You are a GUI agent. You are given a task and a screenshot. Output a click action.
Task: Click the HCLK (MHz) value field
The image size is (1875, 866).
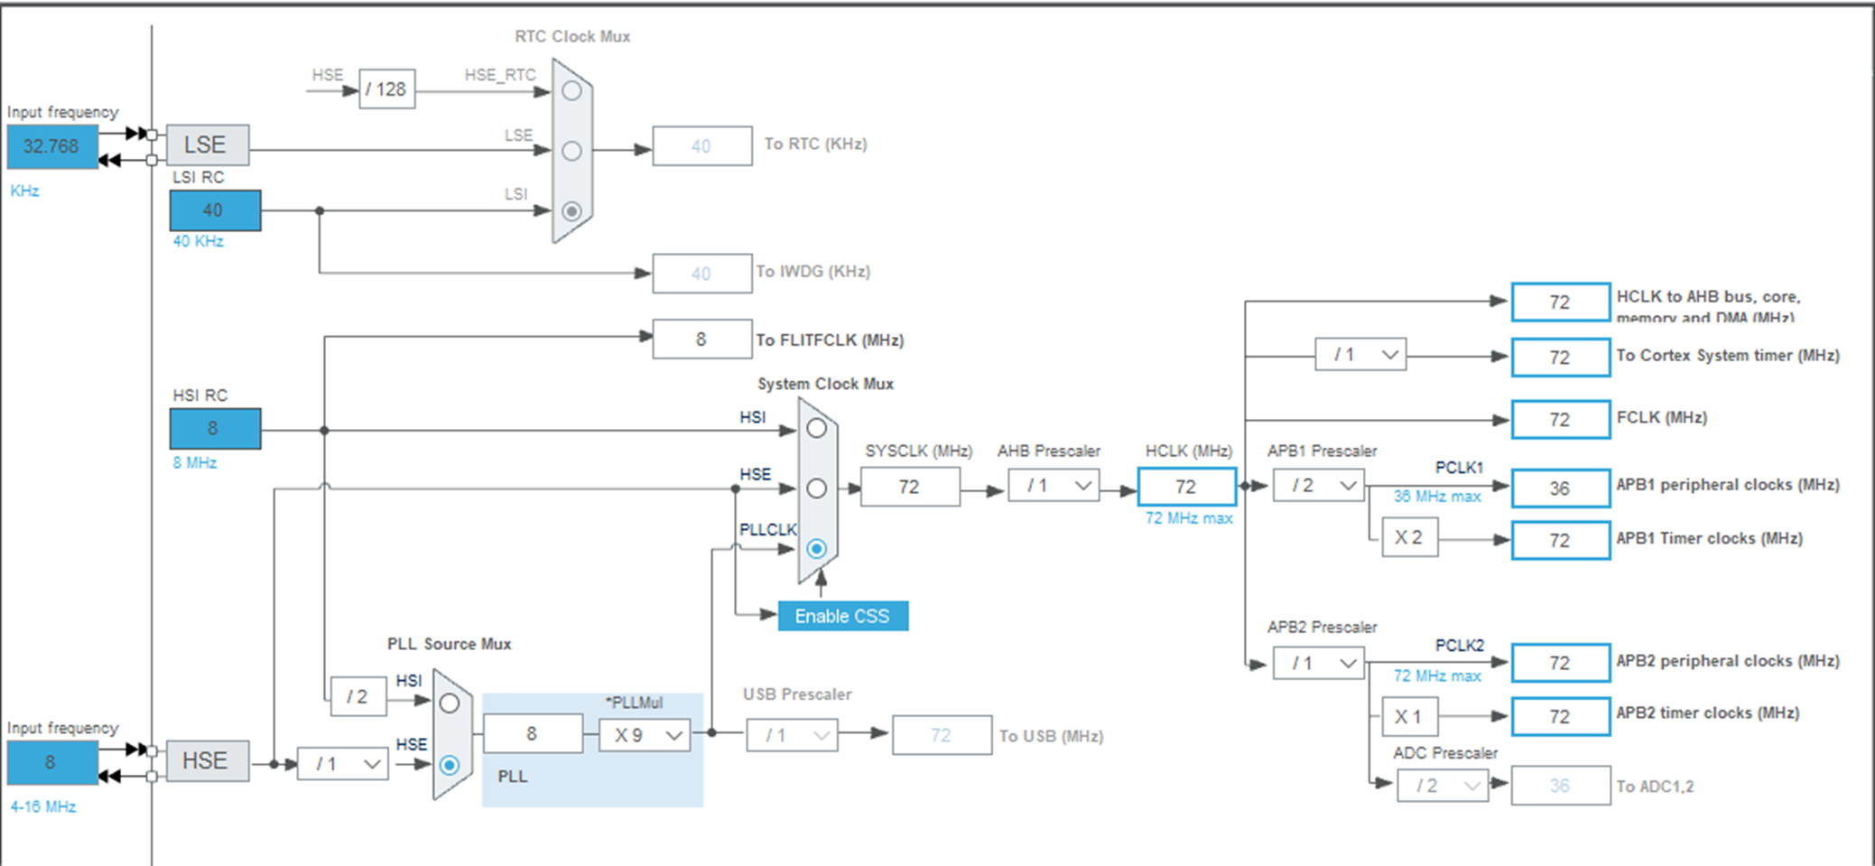1186,487
